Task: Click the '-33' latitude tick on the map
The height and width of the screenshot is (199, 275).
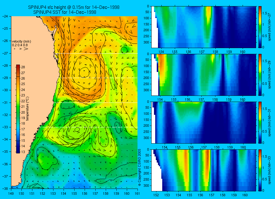Action: (5, 127)
